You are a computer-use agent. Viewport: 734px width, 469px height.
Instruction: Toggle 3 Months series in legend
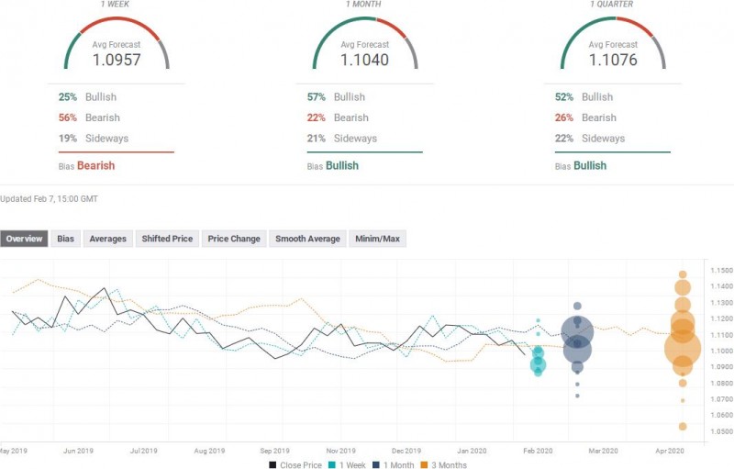click(444, 464)
